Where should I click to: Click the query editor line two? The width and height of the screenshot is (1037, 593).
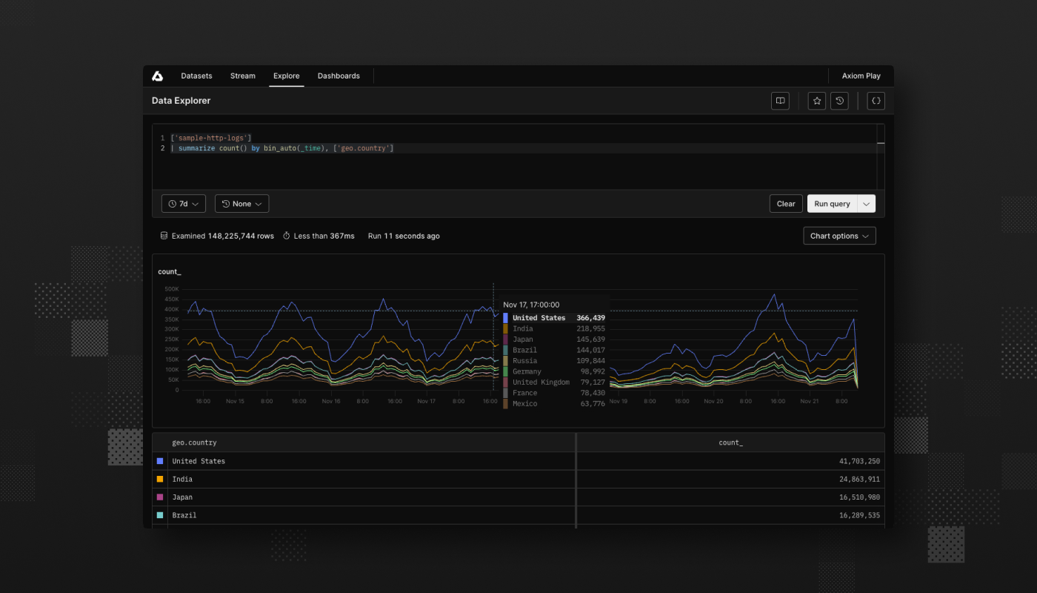click(x=281, y=148)
